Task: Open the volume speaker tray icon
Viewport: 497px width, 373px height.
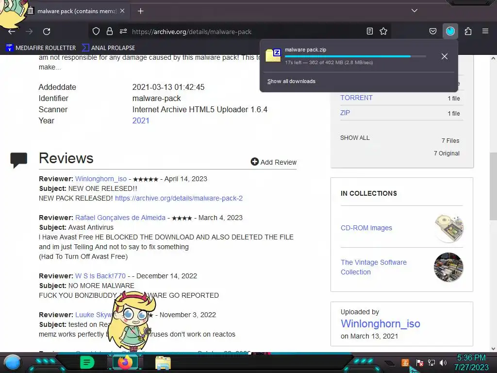Action: pos(443,362)
